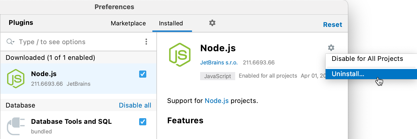Switch to the Marketplace tab
Image resolution: width=417 pixels, height=139 pixels.
128,23
